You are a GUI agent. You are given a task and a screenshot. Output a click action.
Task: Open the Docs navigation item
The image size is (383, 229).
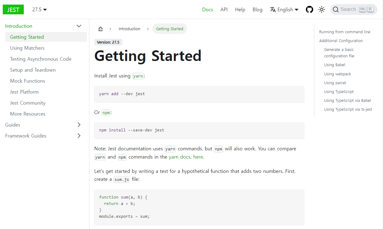[208, 9]
